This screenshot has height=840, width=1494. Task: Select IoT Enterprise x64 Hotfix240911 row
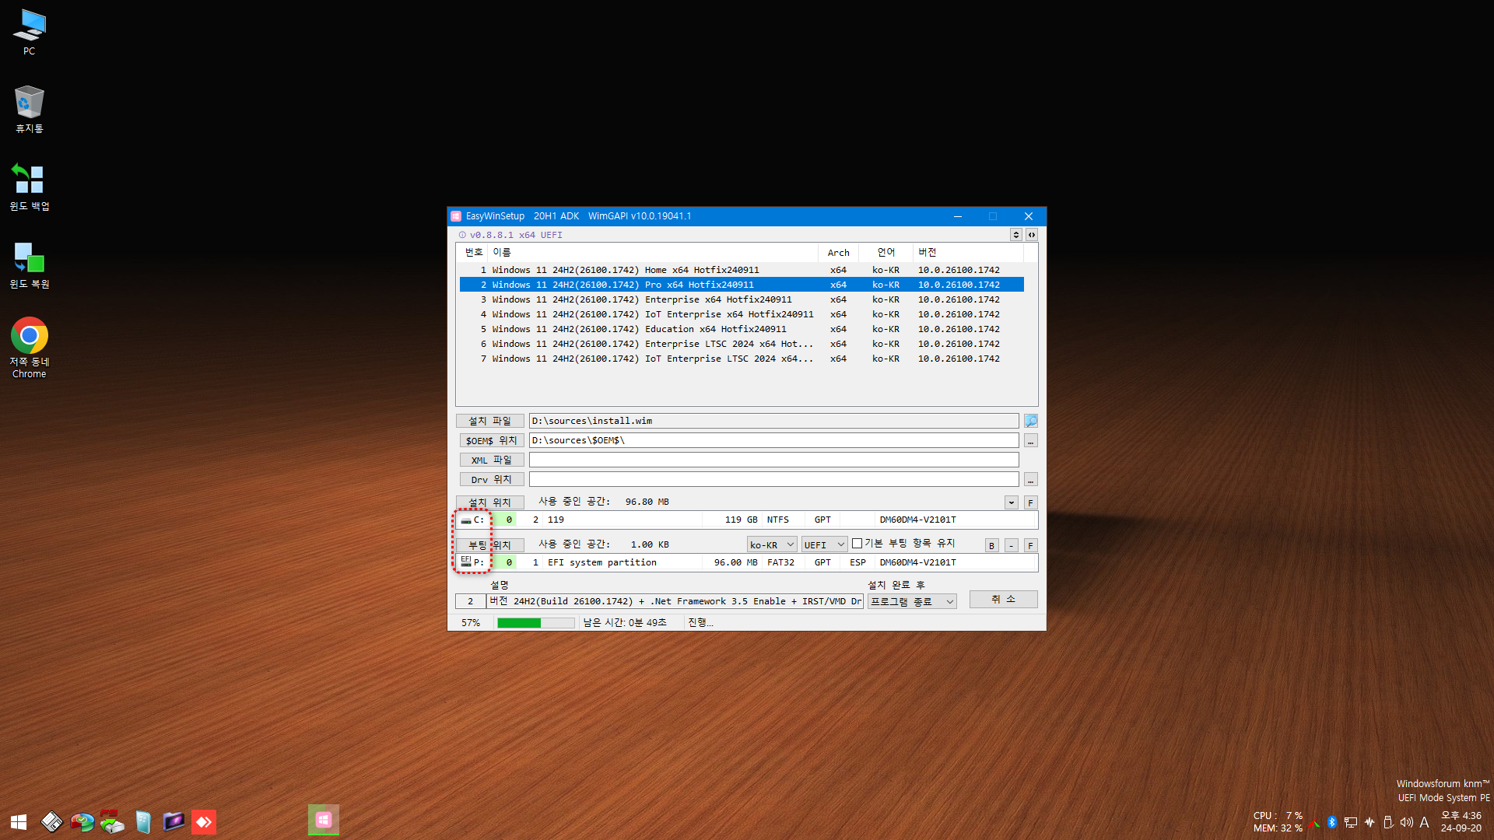[x=742, y=314]
